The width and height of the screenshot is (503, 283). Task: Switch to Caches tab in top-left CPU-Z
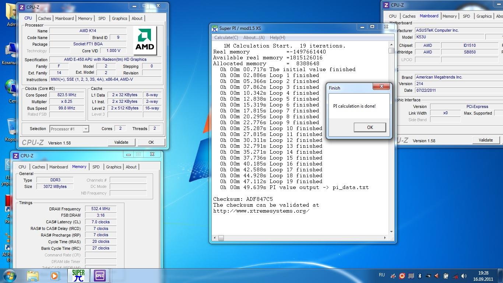(45, 18)
